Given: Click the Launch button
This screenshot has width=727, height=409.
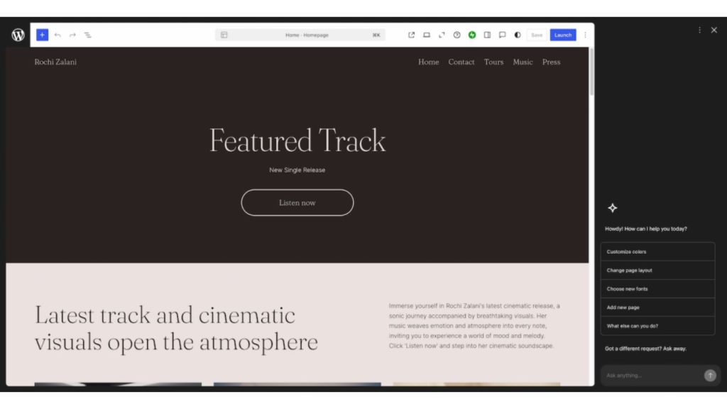Looking at the screenshot, I should coord(562,34).
